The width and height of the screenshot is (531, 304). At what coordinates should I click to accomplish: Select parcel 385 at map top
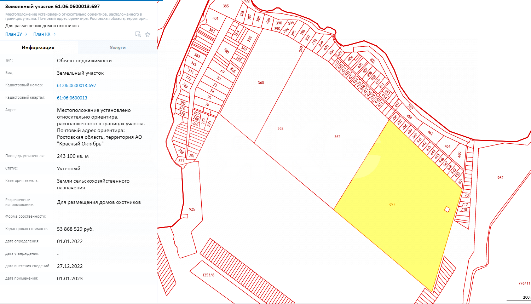[226, 6]
